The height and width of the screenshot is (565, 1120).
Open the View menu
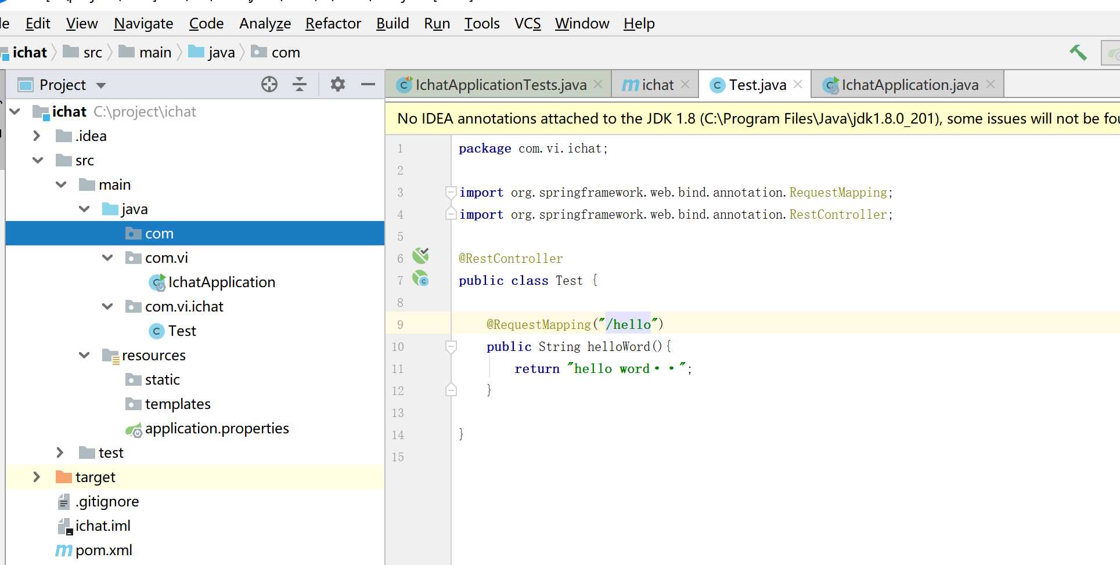tap(82, 24)
